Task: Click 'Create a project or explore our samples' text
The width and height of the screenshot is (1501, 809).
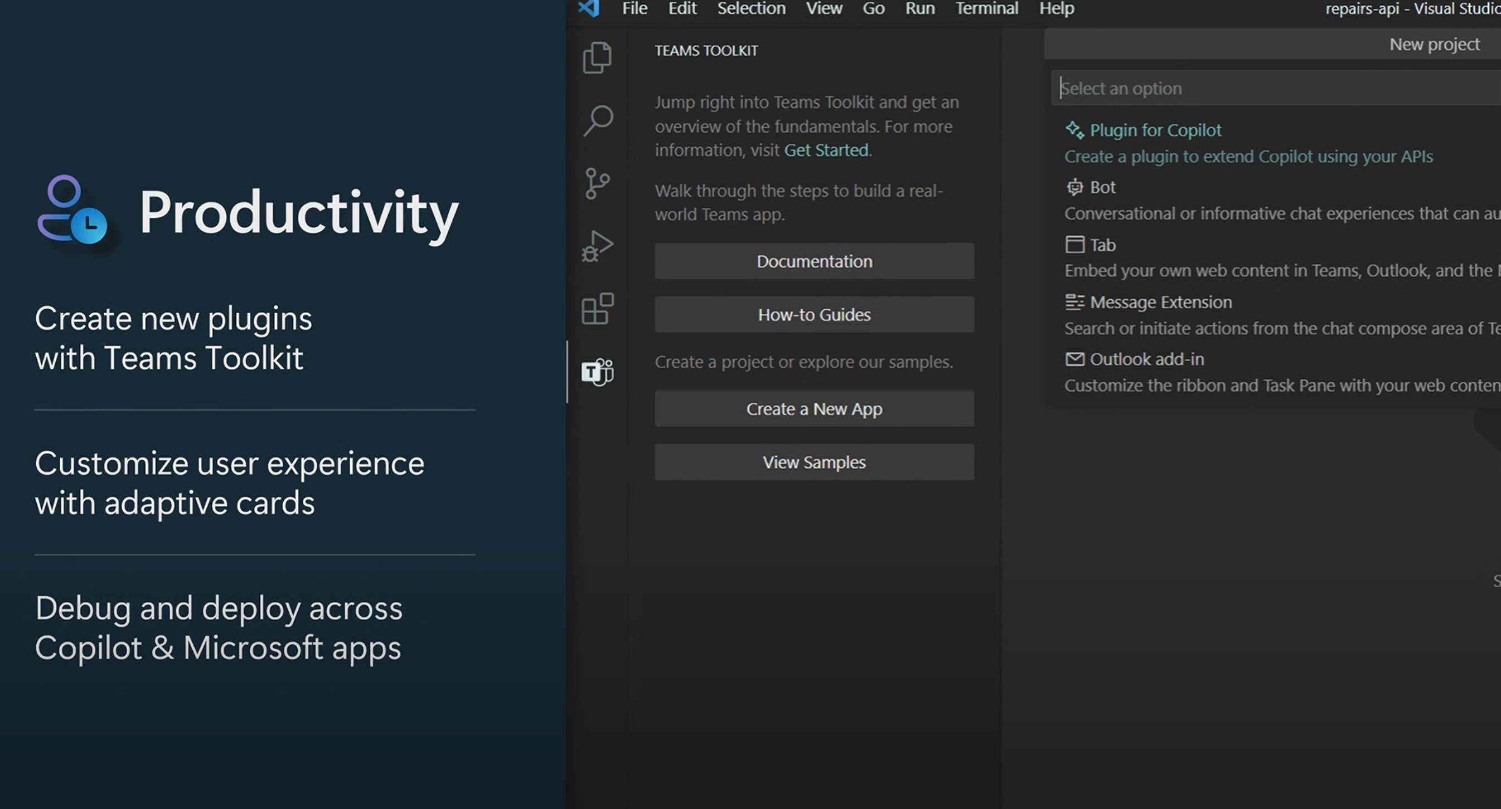Action: pos(803,362)
